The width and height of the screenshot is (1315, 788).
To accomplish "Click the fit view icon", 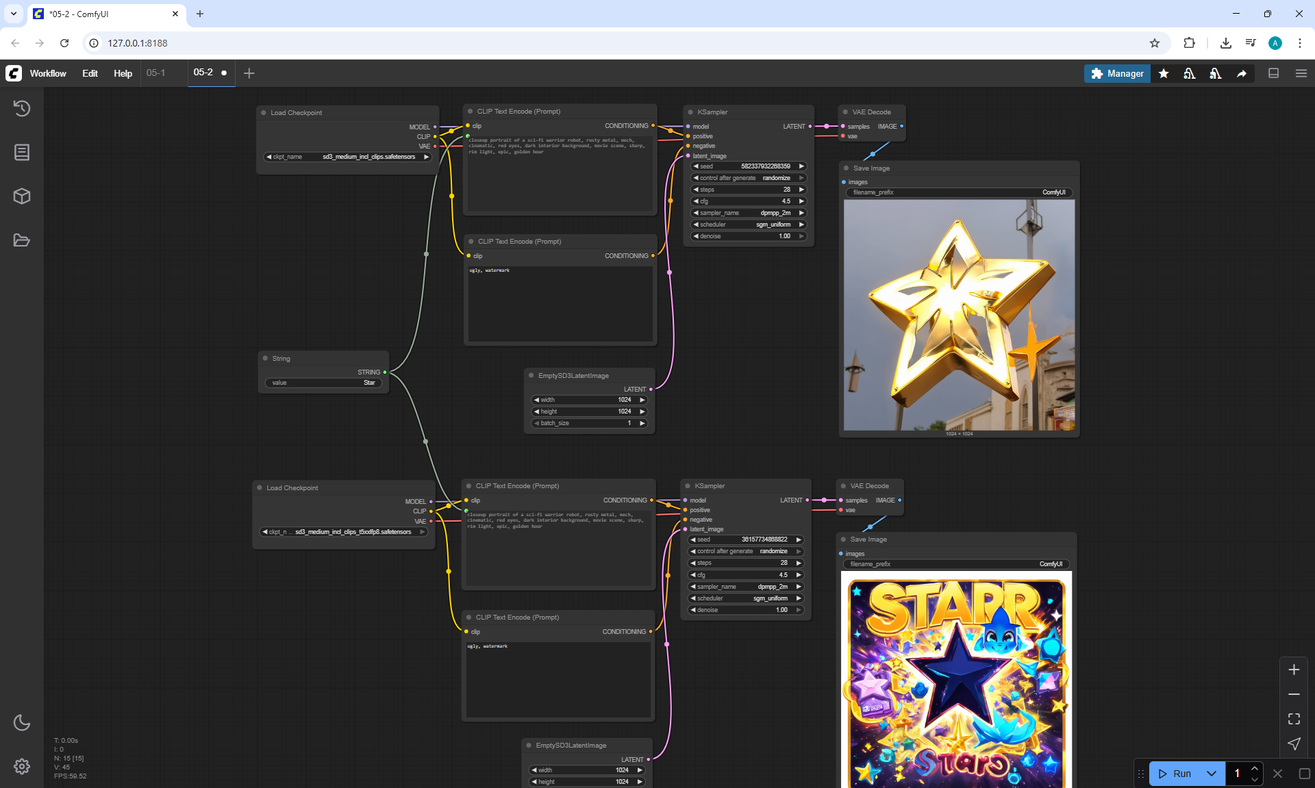I will coord(1294,719).
